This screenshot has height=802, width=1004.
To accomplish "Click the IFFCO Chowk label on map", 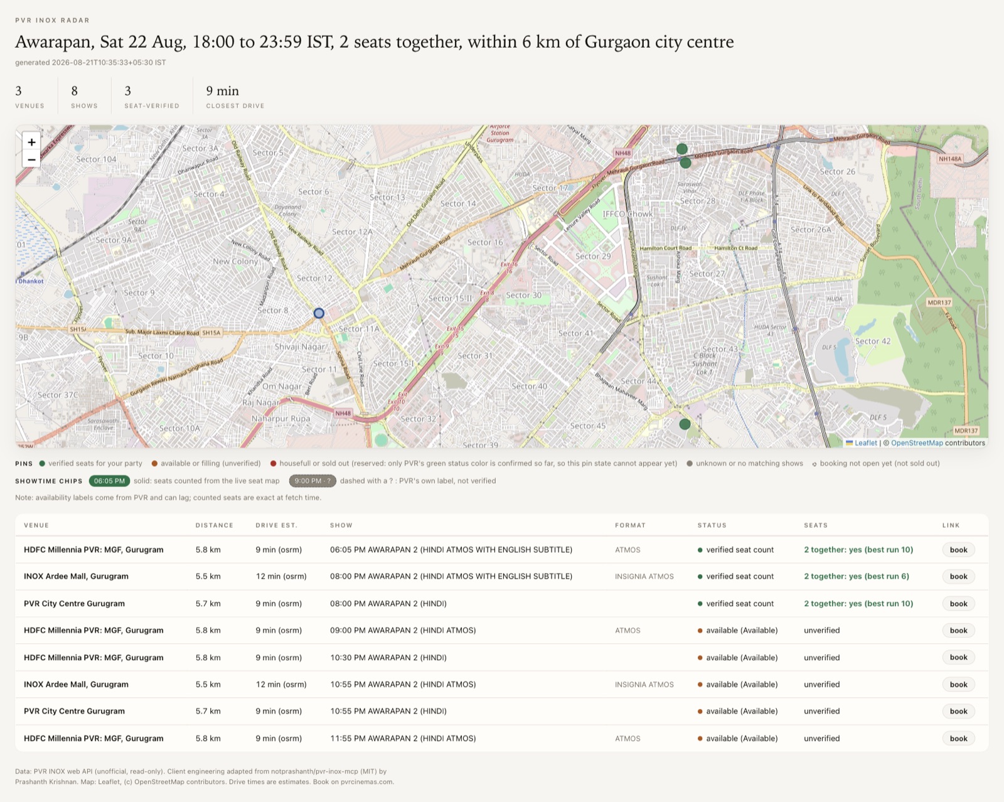I will click(x=627, y=214).
